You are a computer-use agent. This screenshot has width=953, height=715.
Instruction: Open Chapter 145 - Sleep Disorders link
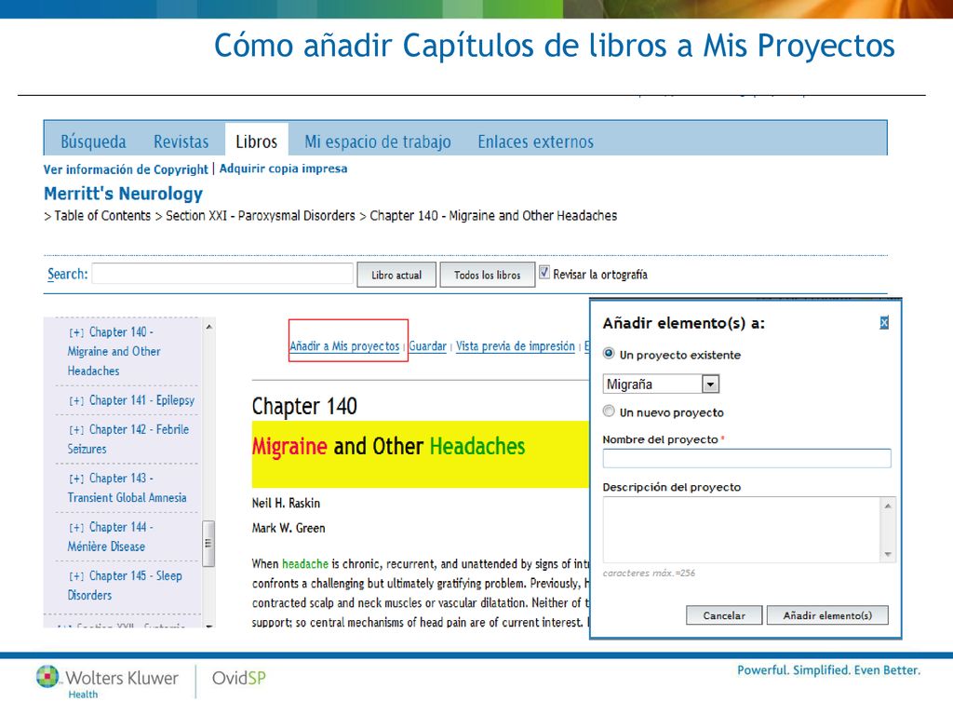125,586
